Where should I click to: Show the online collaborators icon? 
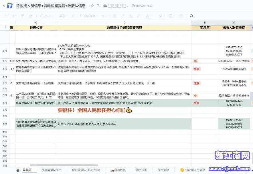pos(105,6)
